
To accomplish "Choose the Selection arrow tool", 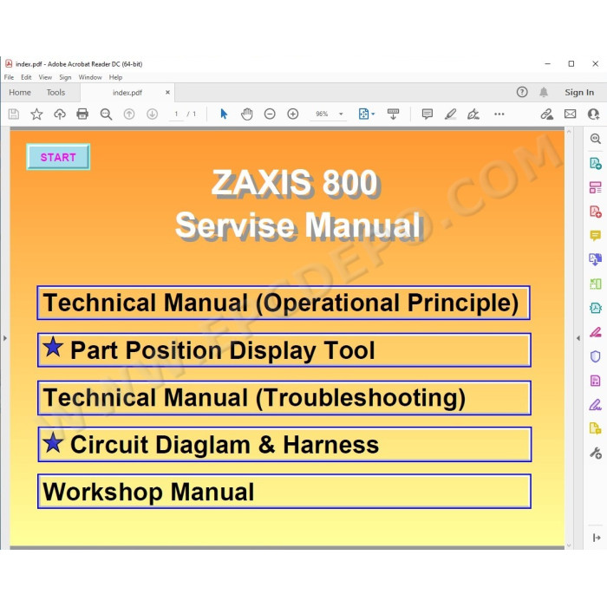I will tap(224, 114).
